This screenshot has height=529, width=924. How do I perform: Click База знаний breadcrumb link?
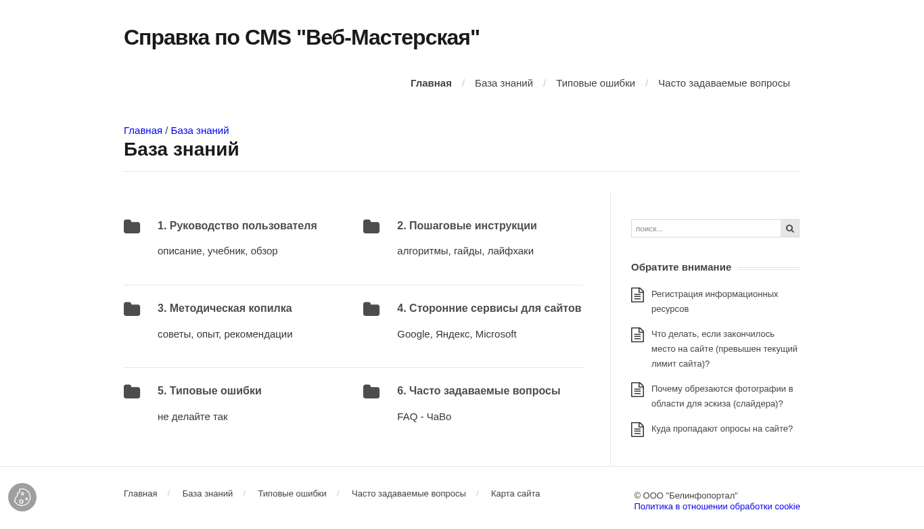tap(200, 131)
